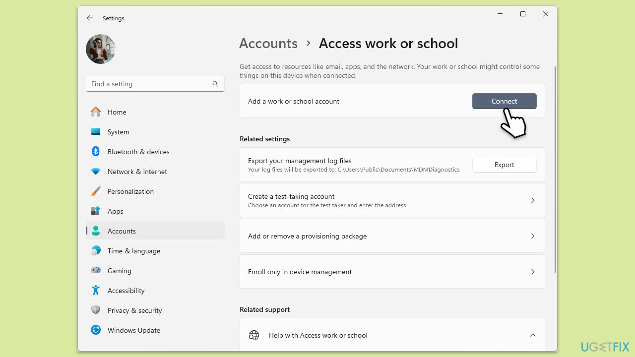This screenshot has width=635, height=357.
Task: Click Create a test-taking account text
Action: click(x=291, y=196)
